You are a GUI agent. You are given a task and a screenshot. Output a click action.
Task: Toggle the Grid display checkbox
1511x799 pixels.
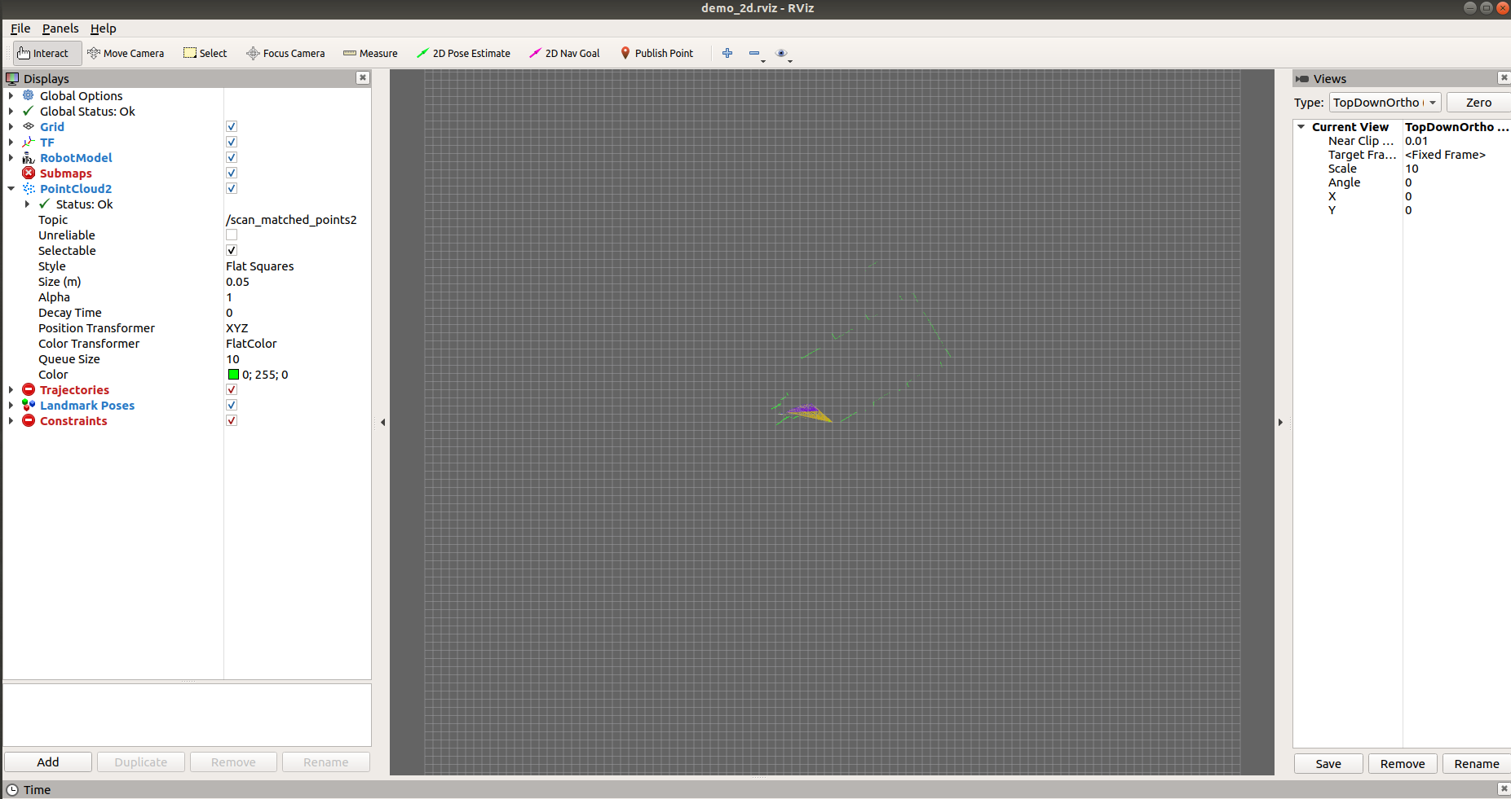pyautogui.click(x=232, y=126)
